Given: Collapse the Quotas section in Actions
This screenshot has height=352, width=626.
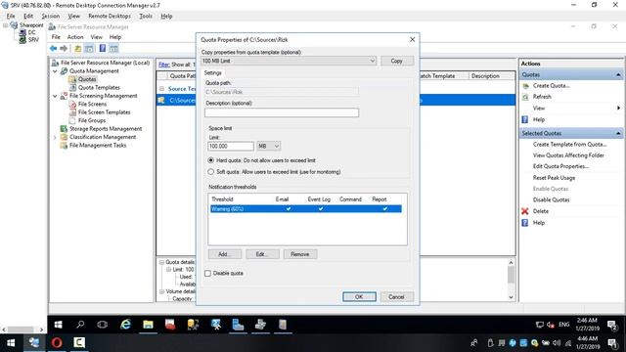Looking at the screenshot, I should click(x=618, y=74).
